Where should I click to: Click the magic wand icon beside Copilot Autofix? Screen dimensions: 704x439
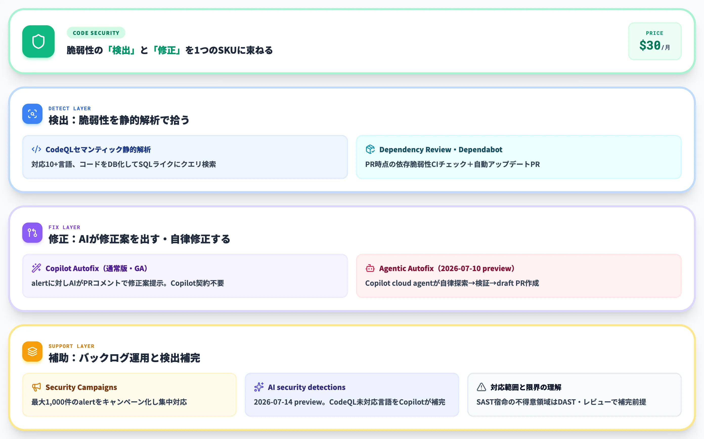(x=36, y=268)
